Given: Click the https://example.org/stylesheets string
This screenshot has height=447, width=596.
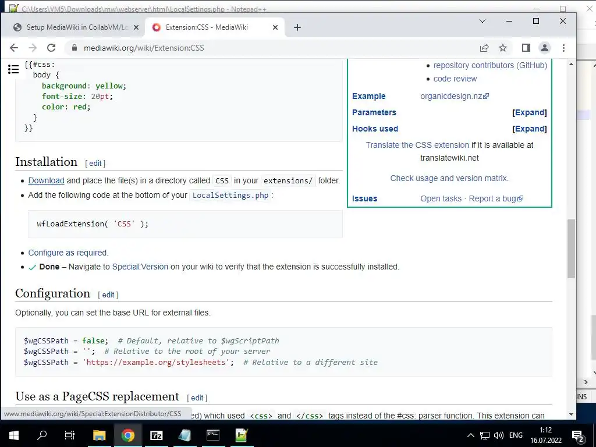Looking at the screenshot, I should [x=156, y=362].
